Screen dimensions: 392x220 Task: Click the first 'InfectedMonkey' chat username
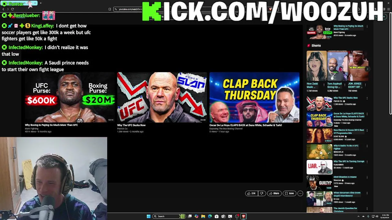pyautogui.click(x=26, y=47)
